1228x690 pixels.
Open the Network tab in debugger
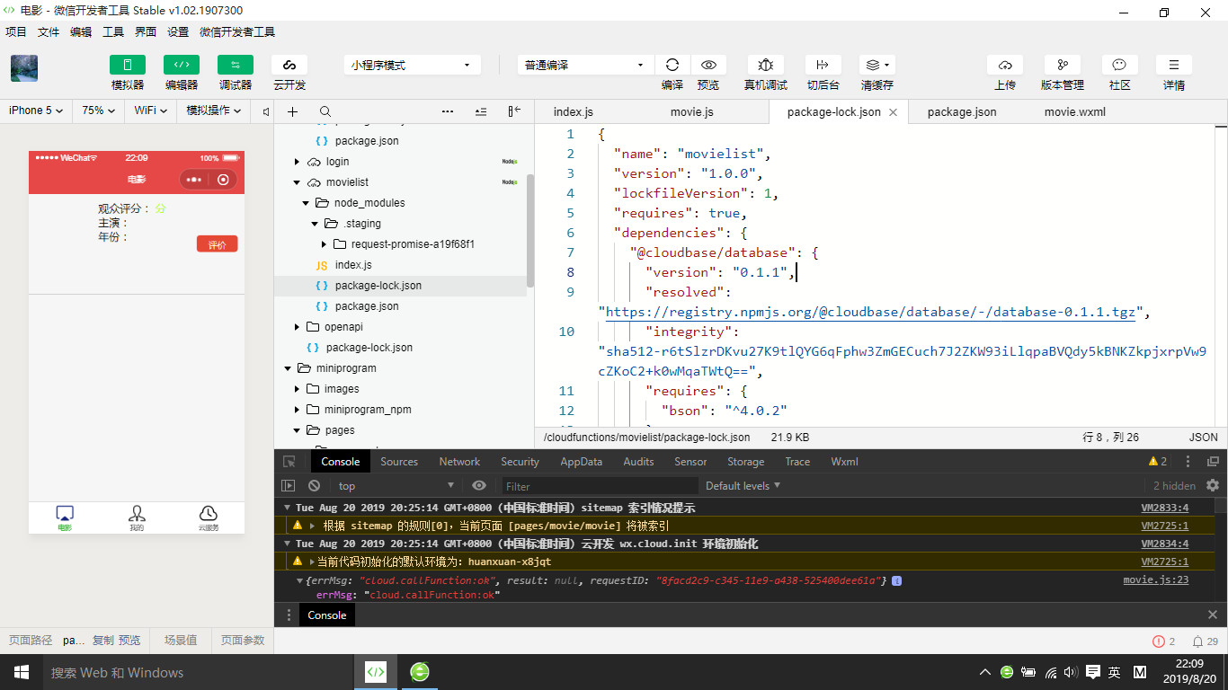pos(459,462)
